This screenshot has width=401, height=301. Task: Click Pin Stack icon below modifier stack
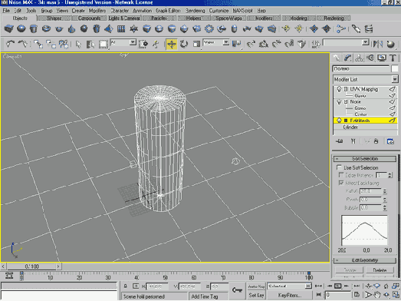(x=340, y=141)
